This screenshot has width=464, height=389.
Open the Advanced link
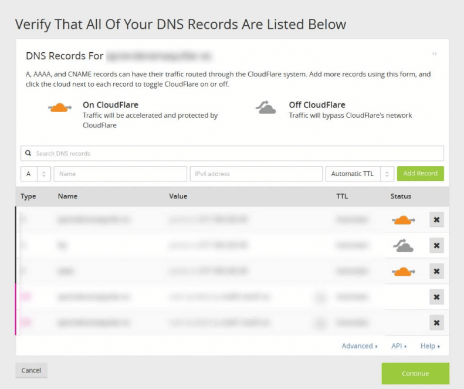click(360, 346)
